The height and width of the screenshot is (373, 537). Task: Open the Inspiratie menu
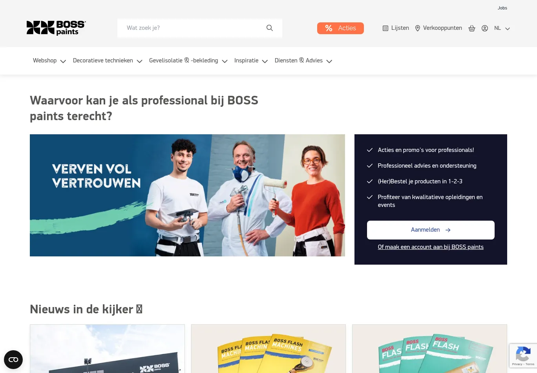tap(251, 60)
